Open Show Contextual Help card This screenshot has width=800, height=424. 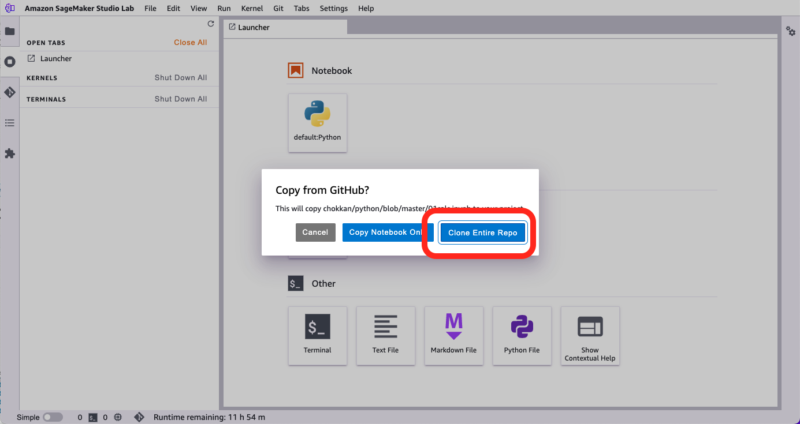coord(590,335)
